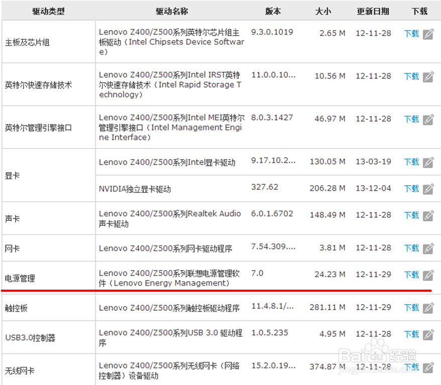
Task: Click driver name Realtek Audio声卡驱动
Action: pyautogui.click(x=170, y=219)
